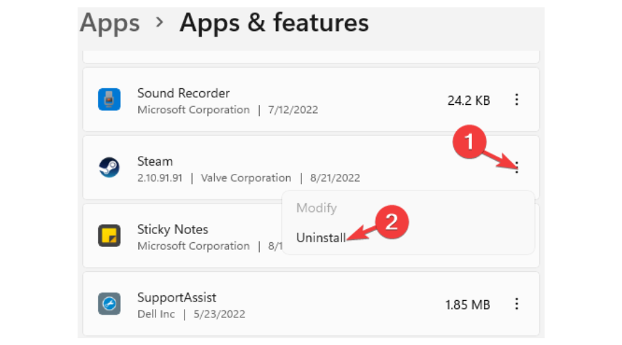Viewport: 622px width, 345px height.
Task: Click the Apps & features heading
Action: click(274, 23)
